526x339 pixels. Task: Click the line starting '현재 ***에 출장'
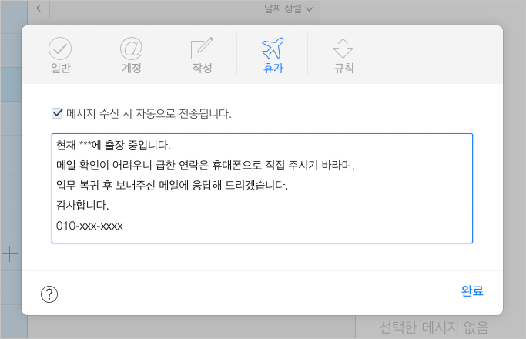(x=113, y=146)
